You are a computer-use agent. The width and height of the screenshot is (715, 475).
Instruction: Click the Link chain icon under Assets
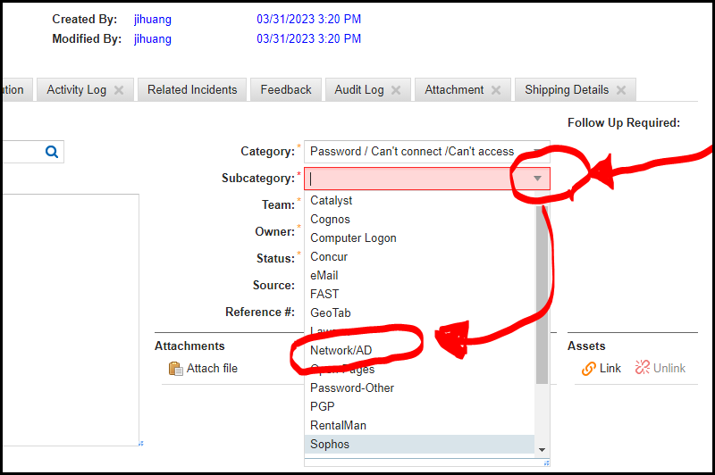click(589, 369)
